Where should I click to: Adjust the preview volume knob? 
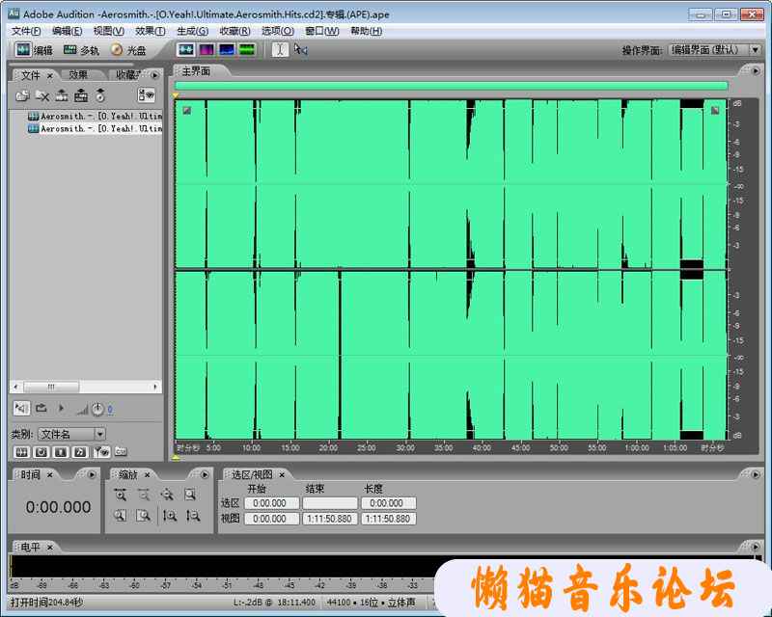point(97,410)
